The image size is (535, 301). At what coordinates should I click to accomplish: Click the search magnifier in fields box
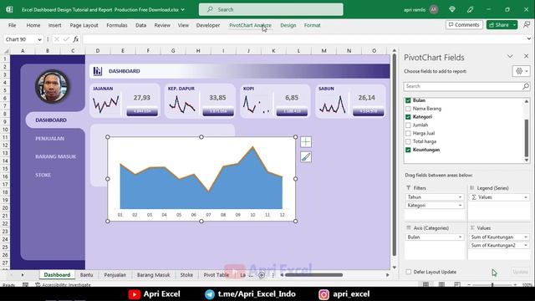coord(526,86)
